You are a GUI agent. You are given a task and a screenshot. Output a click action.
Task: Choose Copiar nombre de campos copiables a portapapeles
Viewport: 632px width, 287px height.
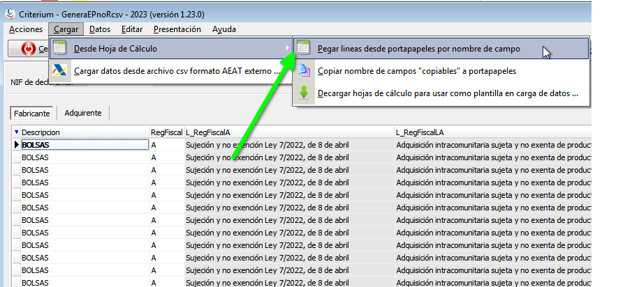[x=441, y=71]
